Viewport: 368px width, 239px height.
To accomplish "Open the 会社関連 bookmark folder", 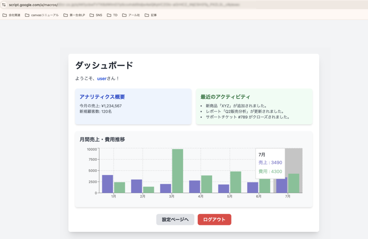I will point(11,15).
